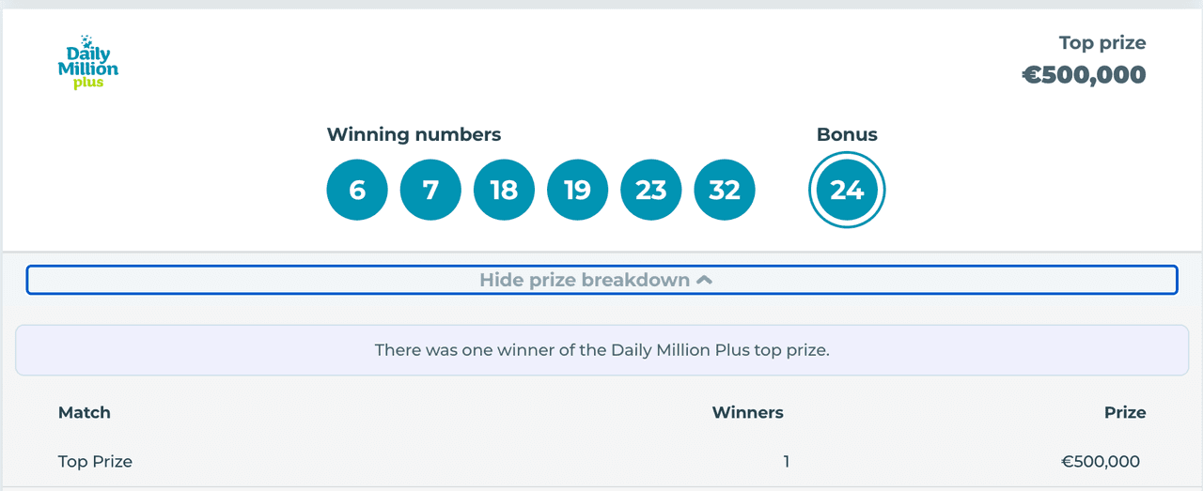The width and height of the screenshot is (1203, 491).
Task: Click winning number ball 23
Action: click(x=650, y=191)
